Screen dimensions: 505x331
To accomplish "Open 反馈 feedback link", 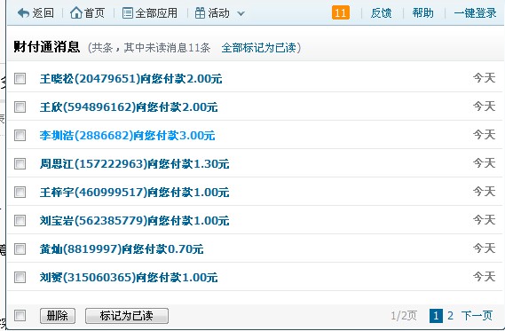I will click(381, 13).
